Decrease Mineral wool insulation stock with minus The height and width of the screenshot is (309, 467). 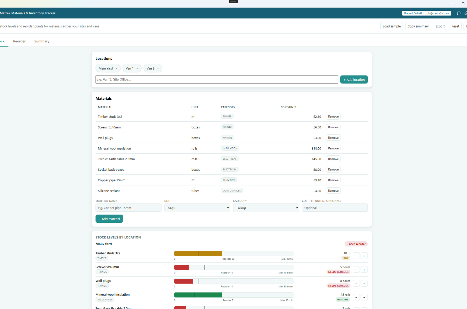click(356, 297)
